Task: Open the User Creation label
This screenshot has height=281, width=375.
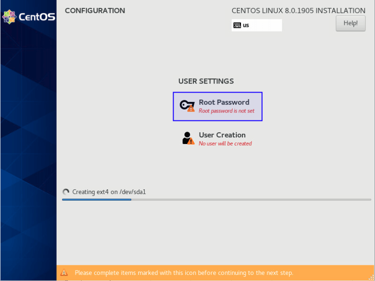Action: (222, 135)
